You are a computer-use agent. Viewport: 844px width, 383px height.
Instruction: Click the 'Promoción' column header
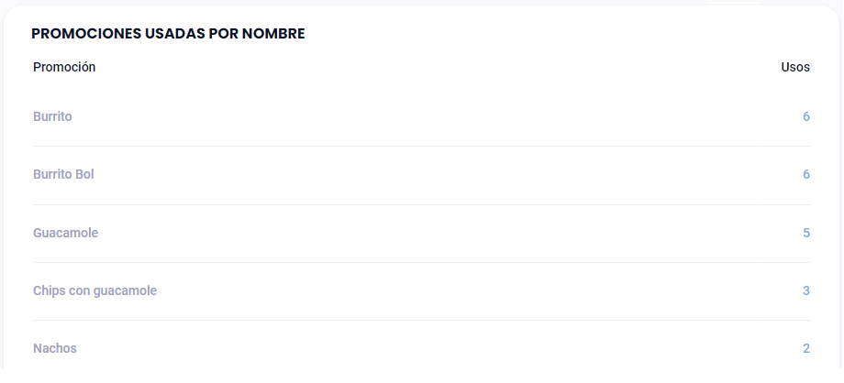pos(64,67)
